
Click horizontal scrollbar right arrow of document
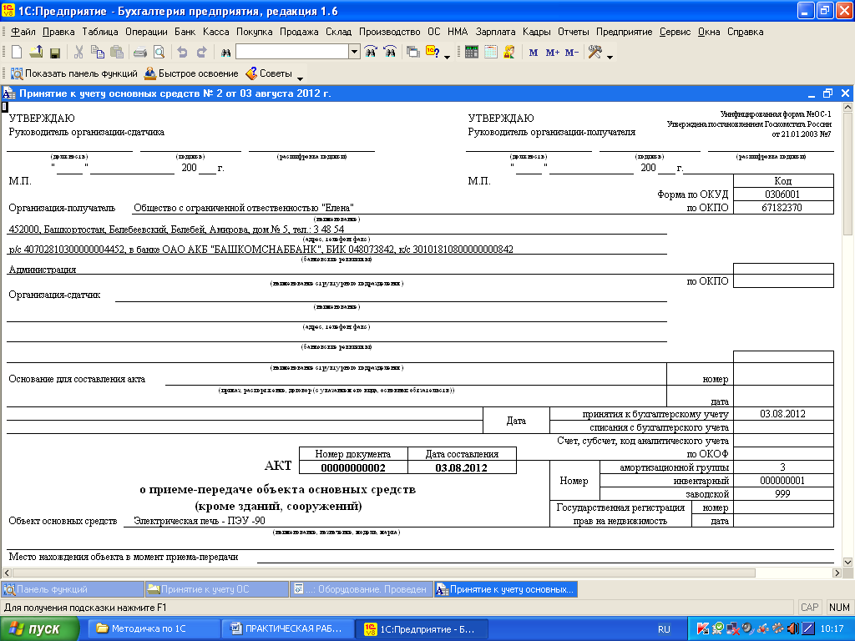837,573
